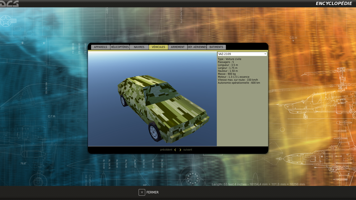
Task: Open the DÉF. AÉRIENNES tab
Action: 197,47
